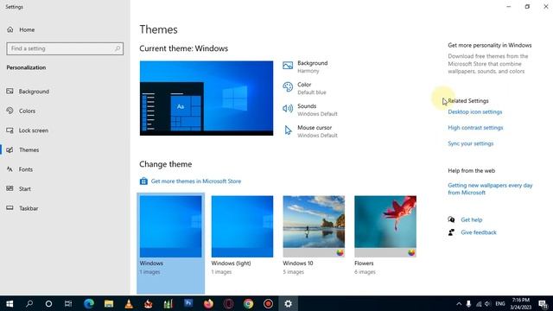Click the ENG language indicator

tap(500, 303)
